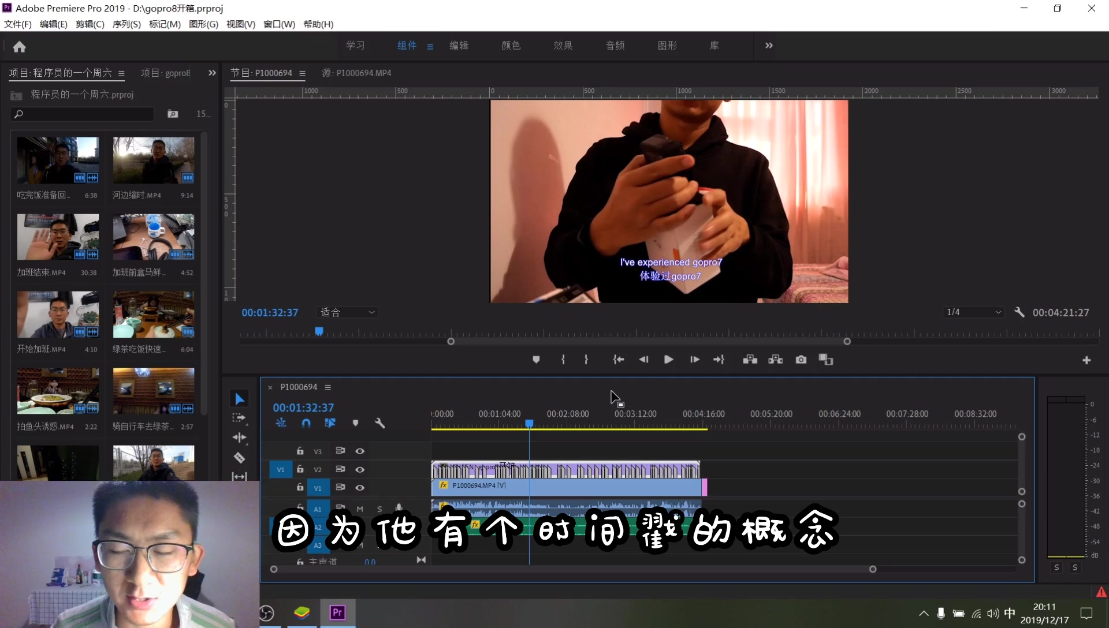Open timeline display settings wrench
The width and height of the screenshot is (1109, 628).
click(x=379, y=423)
